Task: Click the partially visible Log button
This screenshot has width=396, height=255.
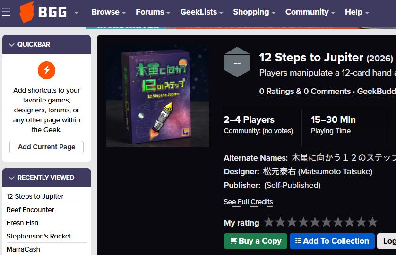Action: 387,241
